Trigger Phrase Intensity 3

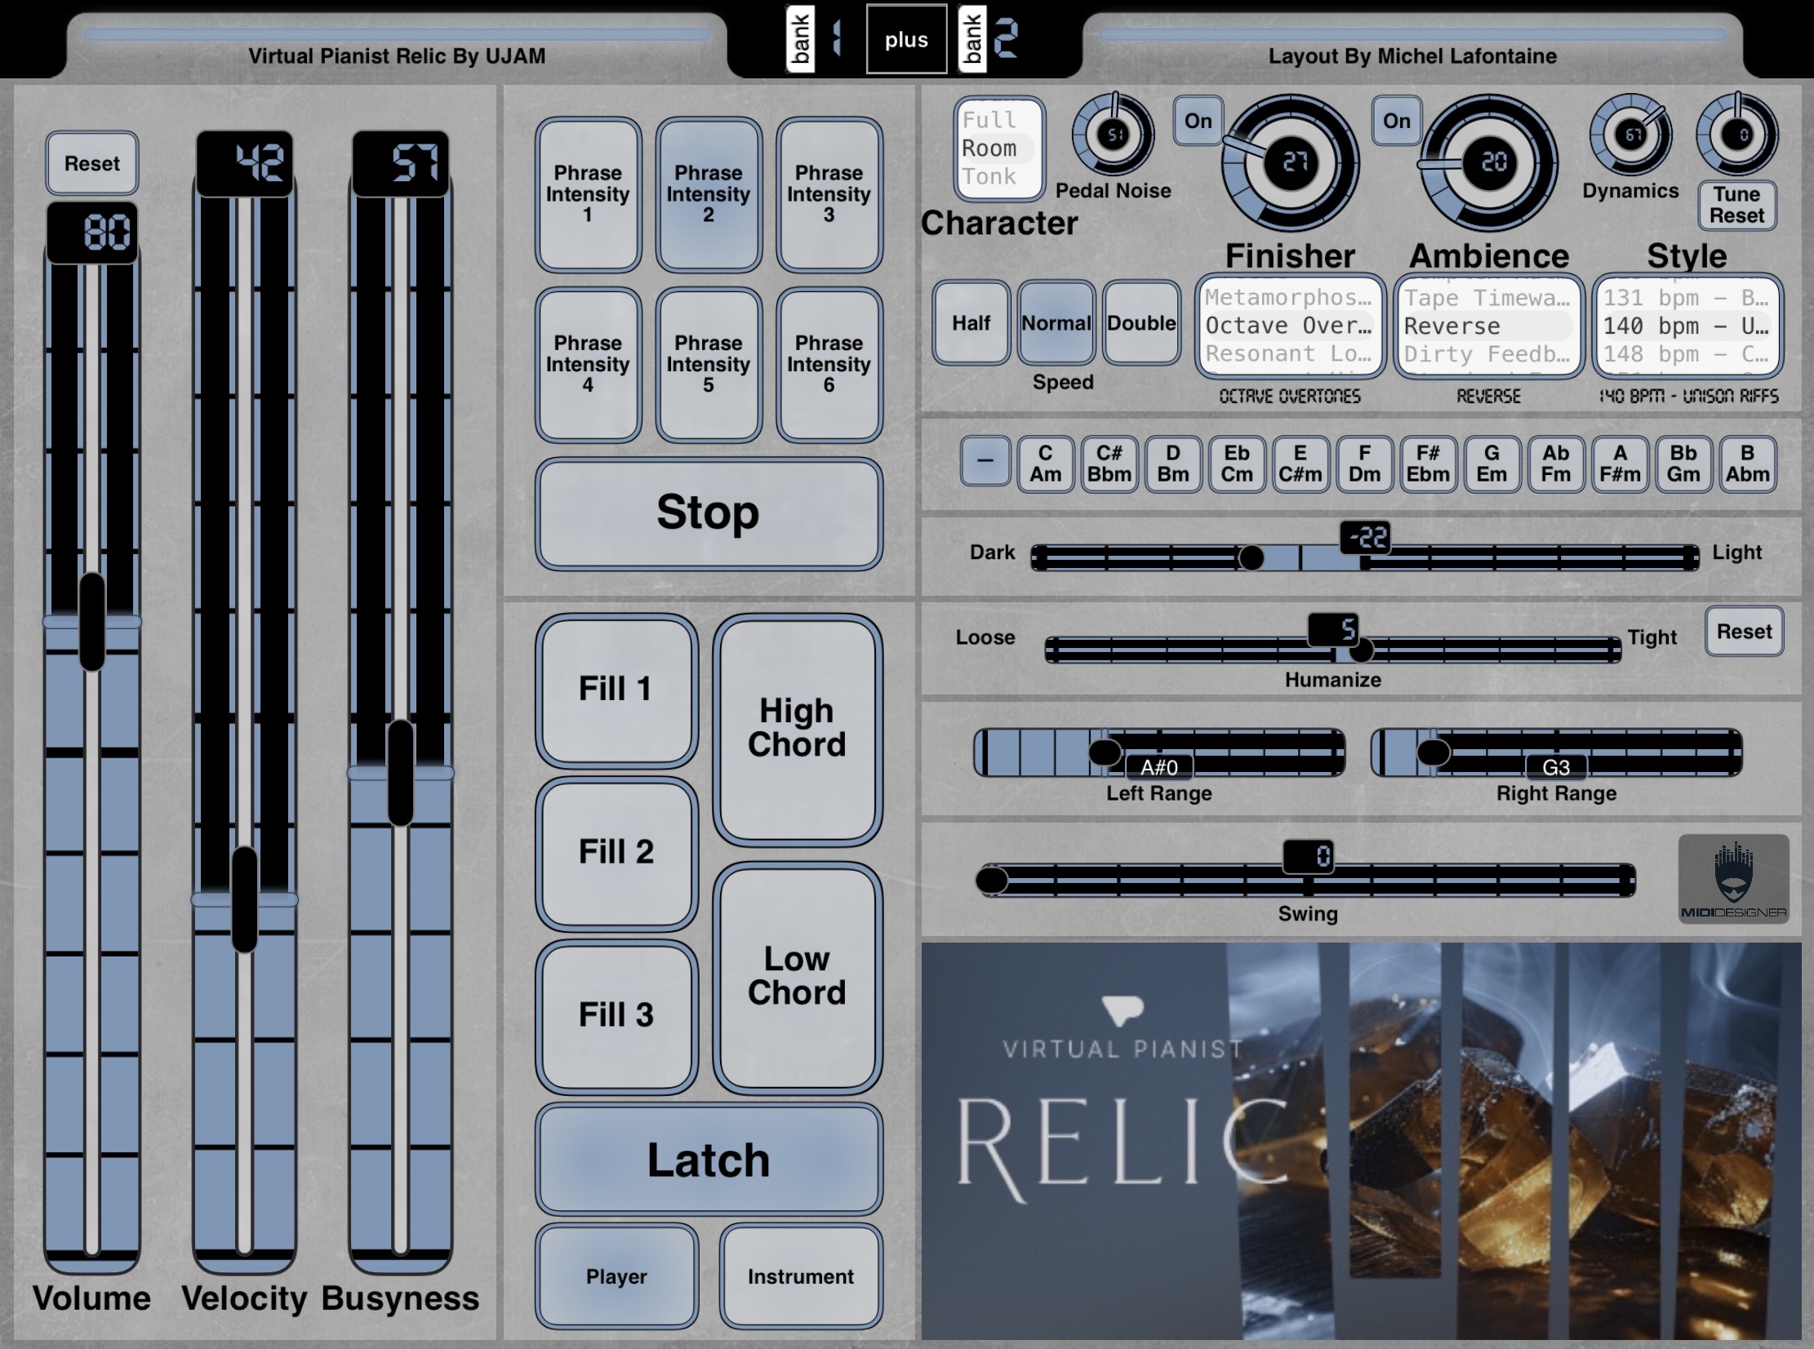[829, 194]
